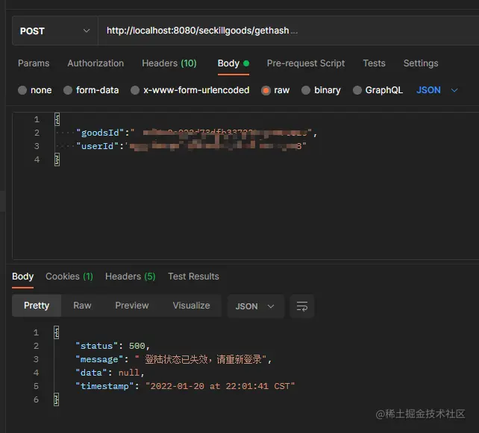The height and width of the screenshot is (433, 479).
Task: Switch to Raw response view
Action: [82, 306]
